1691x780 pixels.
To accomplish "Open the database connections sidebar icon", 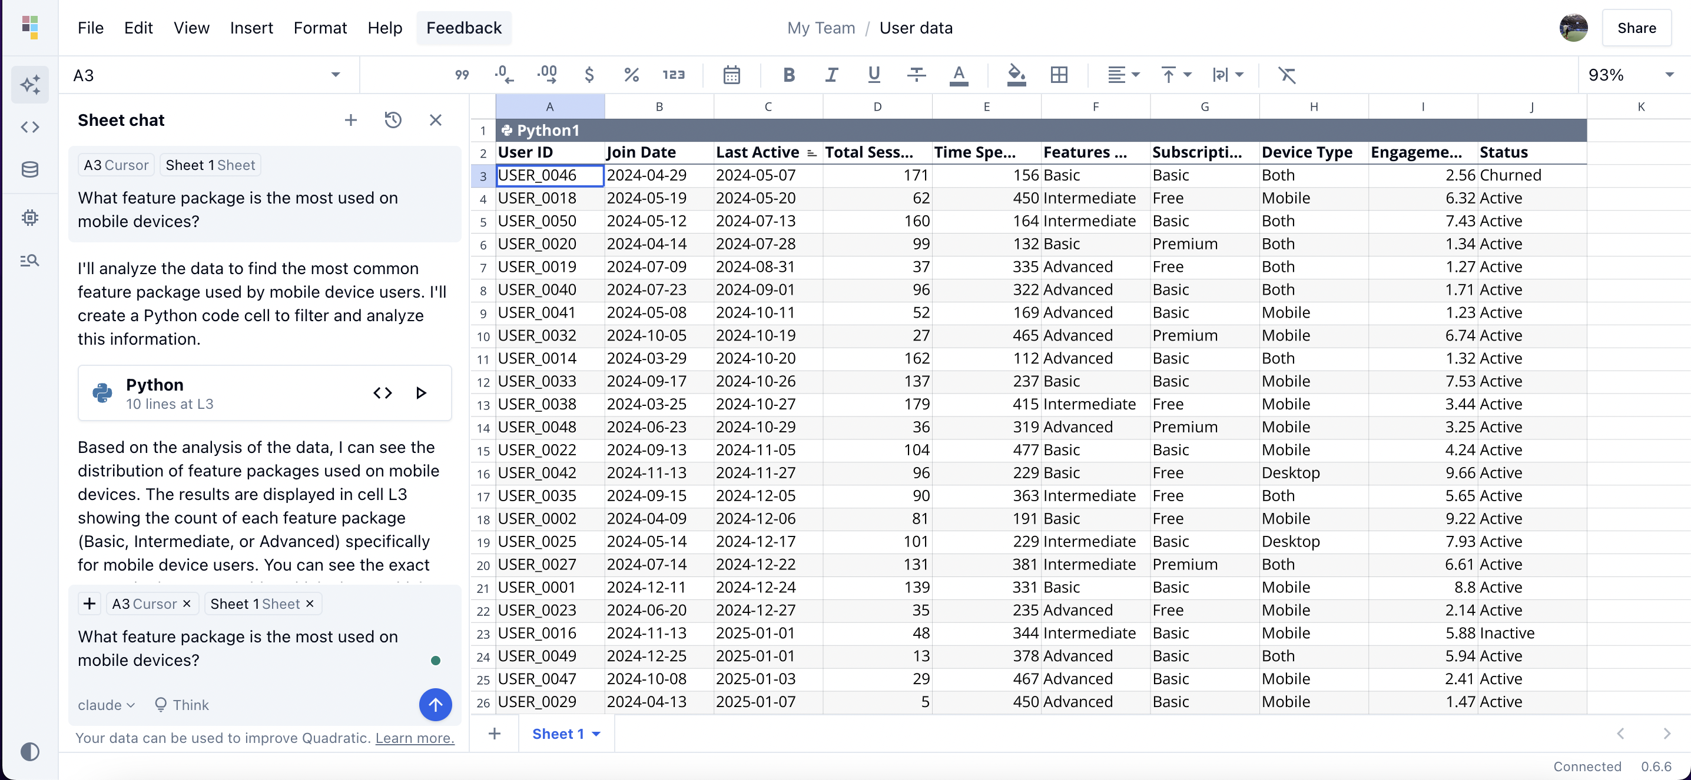I will (30, 170).
